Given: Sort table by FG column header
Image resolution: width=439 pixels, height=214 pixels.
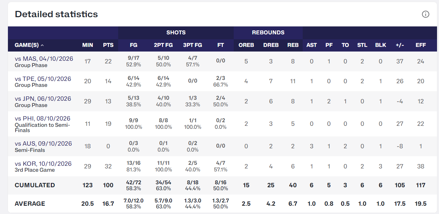Looking at the screenshot, I should (x=134, y=45).
